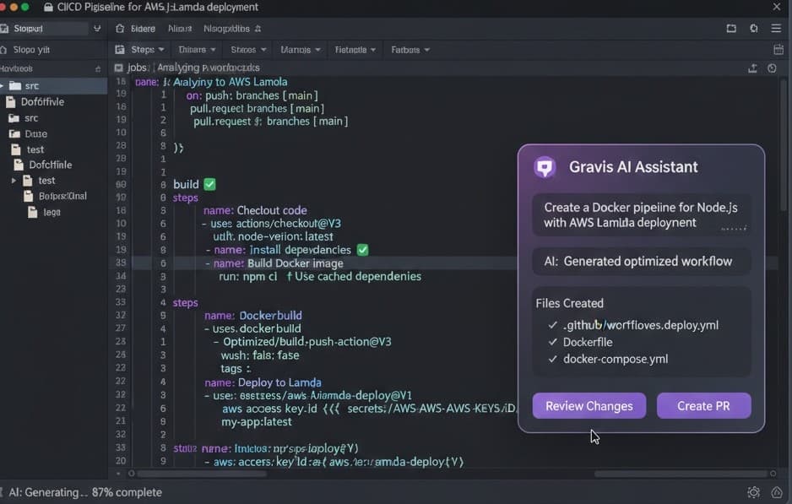Expand the top src folder in tree
Image resolution: width=792 pixels, height=504 pixels.
[x=3, y=86]
